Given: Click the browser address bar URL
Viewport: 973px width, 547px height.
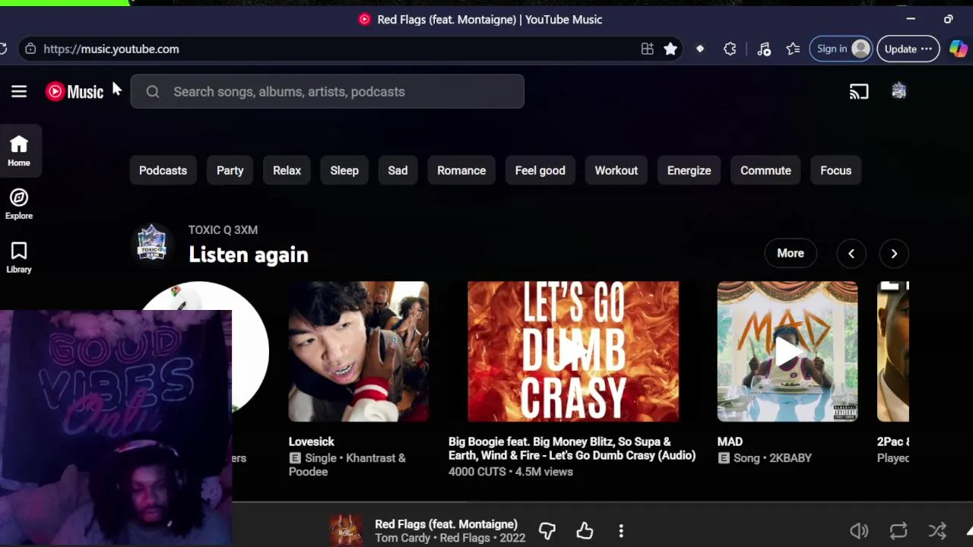Looking at the screenshot, I should pos(111,49).
